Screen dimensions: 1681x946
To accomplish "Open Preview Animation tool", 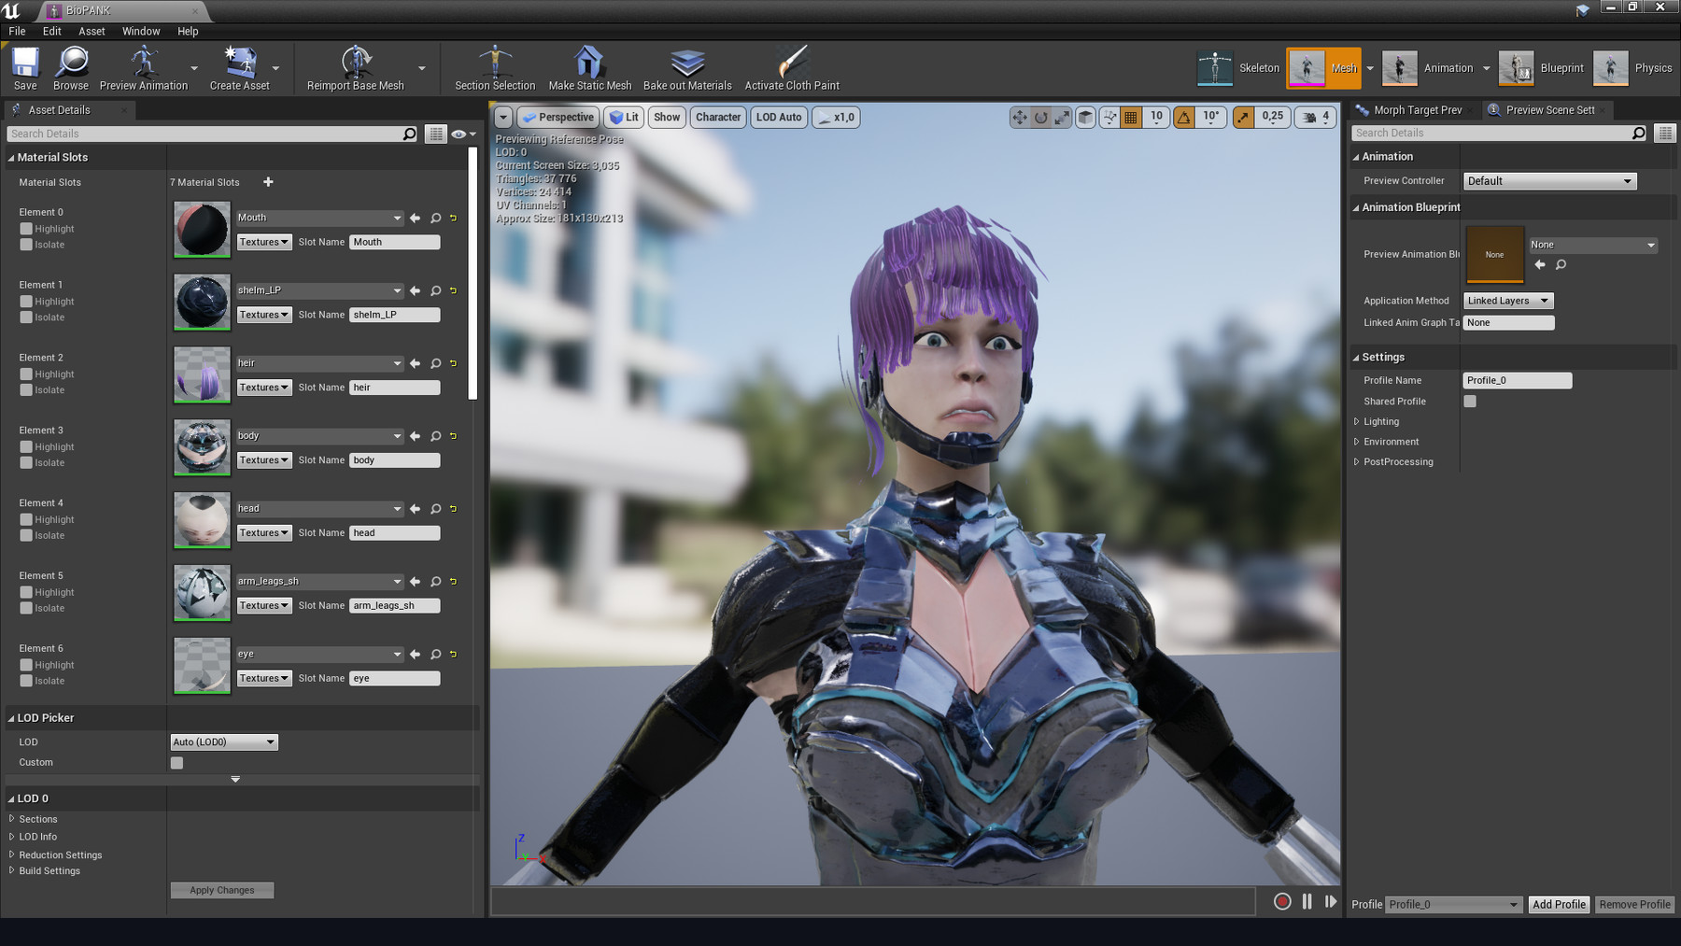I will coord(144,68).
